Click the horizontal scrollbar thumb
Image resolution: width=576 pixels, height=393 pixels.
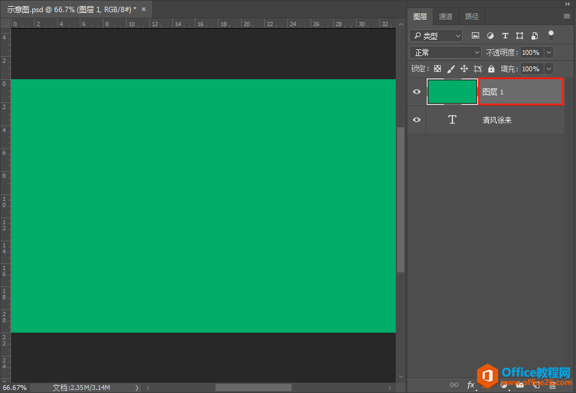point(253,388)
